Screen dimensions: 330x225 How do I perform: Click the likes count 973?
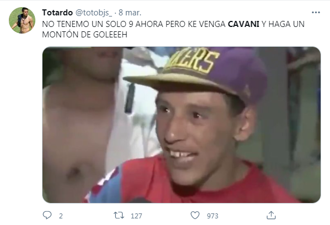click(x=212, y=216)
